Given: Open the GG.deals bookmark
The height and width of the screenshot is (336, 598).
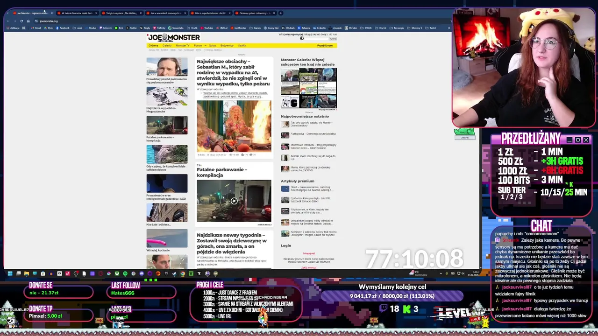Looking at the screenshot, I should click(x=288, y=28).
